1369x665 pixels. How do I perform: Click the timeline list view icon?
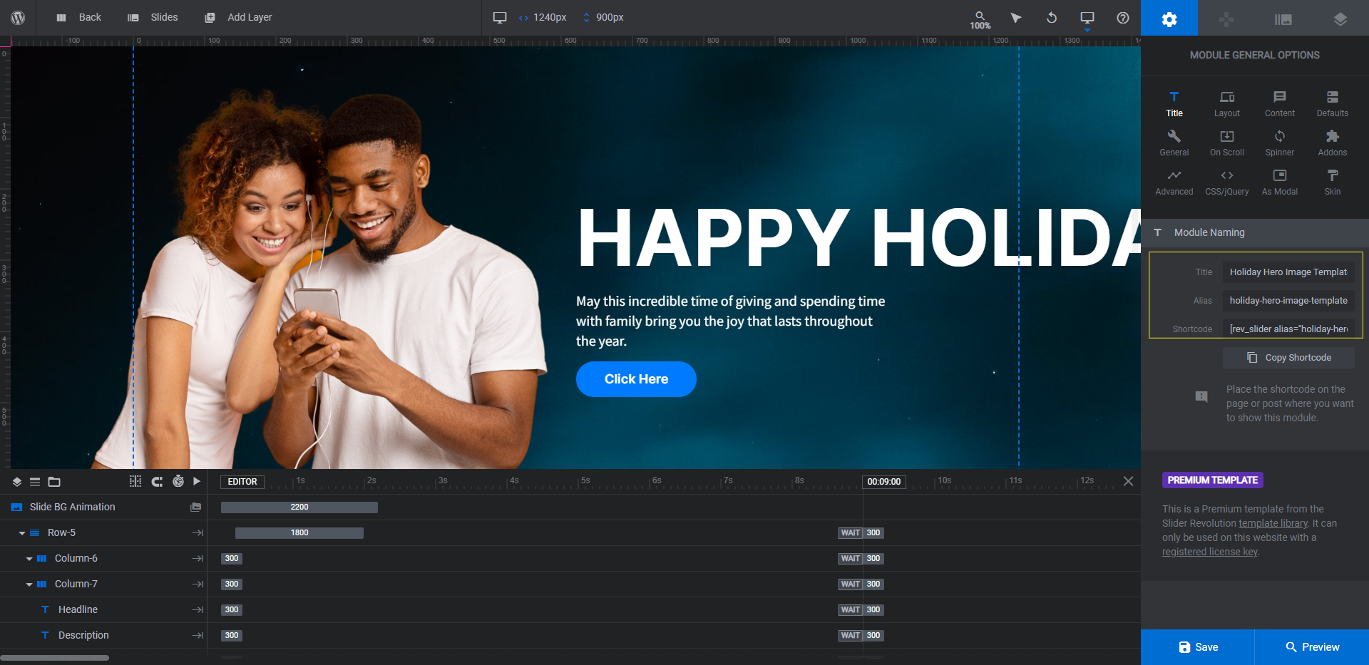point(35,482)
